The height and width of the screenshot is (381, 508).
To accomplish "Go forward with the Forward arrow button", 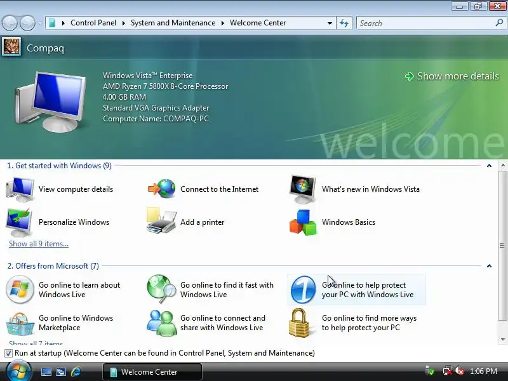I will tap(27, 23).
